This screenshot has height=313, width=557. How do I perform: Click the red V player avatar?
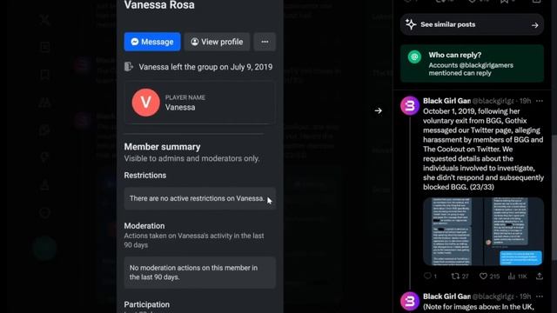(146, 103)
